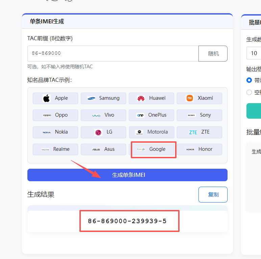Viewport: 261px width, 259px height.
Task: Select the Nokia brand name text
Action: (62, 132)
